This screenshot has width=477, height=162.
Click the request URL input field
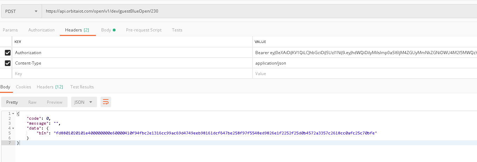(x=245, y=11)
